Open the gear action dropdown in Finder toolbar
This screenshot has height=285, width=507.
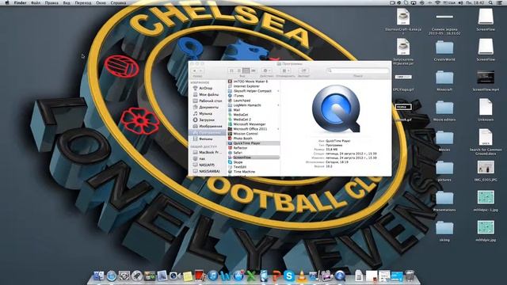point(266,70)
